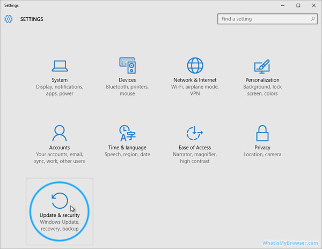Click 'Windows Update, recovery, backup' description
322x249 pixels.
tap(60, 225)
